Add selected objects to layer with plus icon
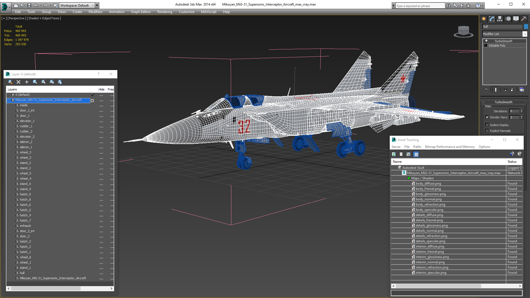Viewport: 530px width, 298px height. point(27,82)
